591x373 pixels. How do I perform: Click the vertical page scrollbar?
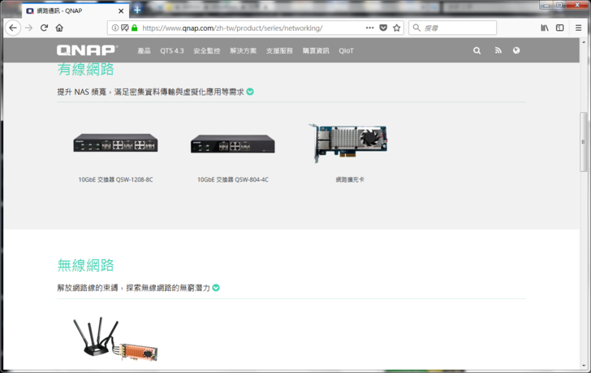(x=583, y=142)
